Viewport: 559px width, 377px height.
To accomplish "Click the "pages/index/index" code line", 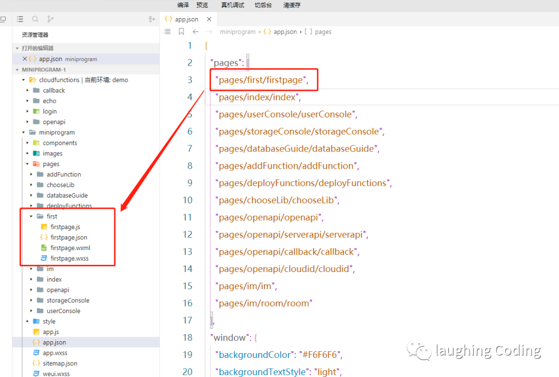I will [258, 97].
